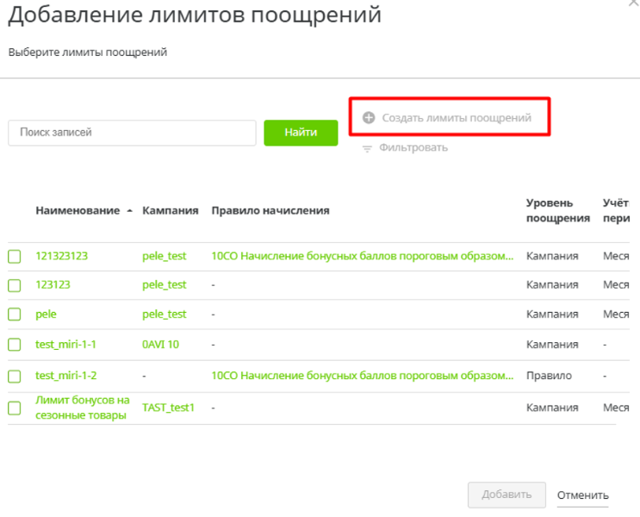640x517 pixels.
Task: Click the 'Кампания' column header
Action: click(x=170, y=211)
